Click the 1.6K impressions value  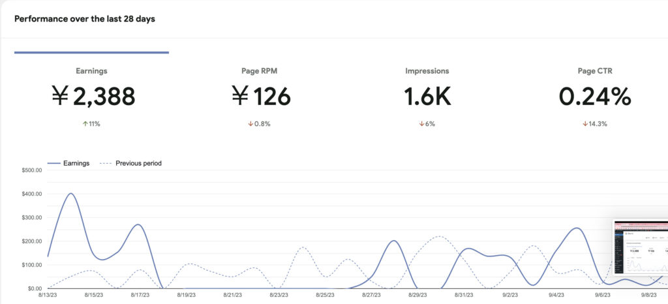click(x=427, y=97)
